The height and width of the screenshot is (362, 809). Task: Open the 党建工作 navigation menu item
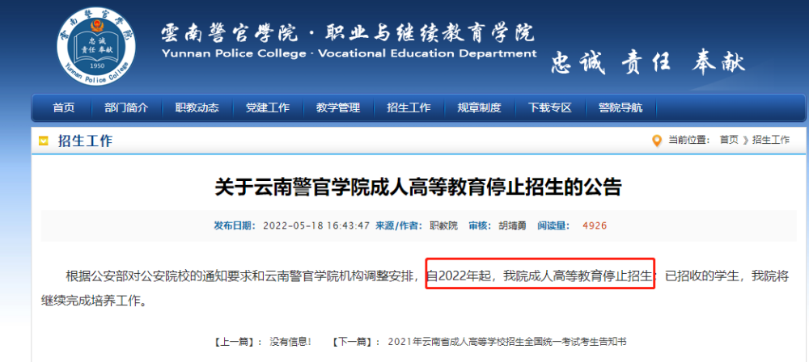(x=267, y=107)
